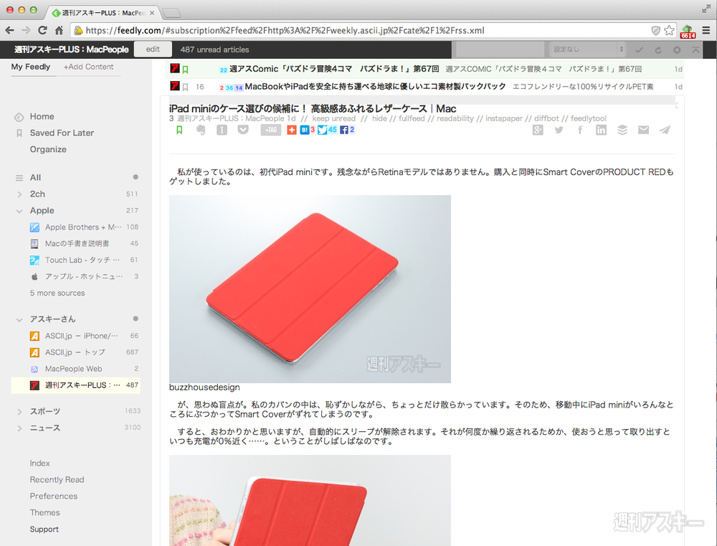The height and width of the screenshot is (546, 717).
Task: Select the All feeds item
Action: [x=35, y=178]
